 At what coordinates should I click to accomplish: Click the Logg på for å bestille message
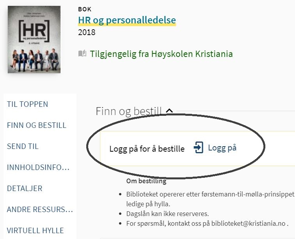coord(147,149)
